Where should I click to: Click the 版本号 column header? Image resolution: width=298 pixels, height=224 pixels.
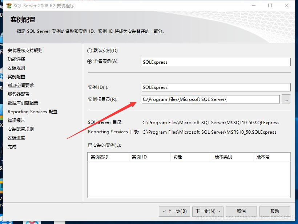pyautogui.click(x=272, y=157)
